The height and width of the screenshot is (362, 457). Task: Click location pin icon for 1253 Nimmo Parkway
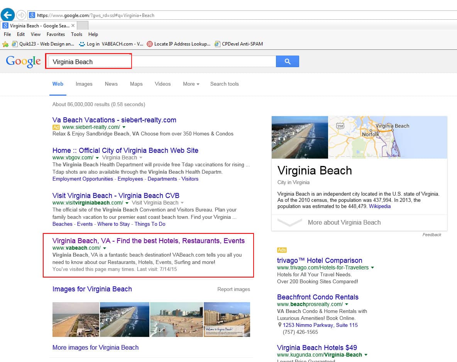(279, 325)
